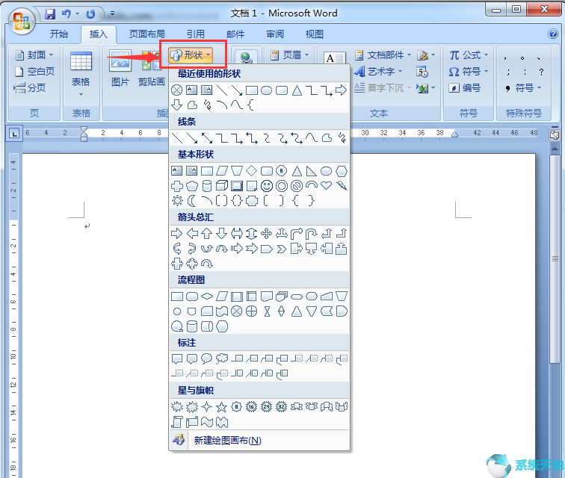The image size is (565, 478).
Task: Insert a Page Break (分页)
Action: [30, 87]
